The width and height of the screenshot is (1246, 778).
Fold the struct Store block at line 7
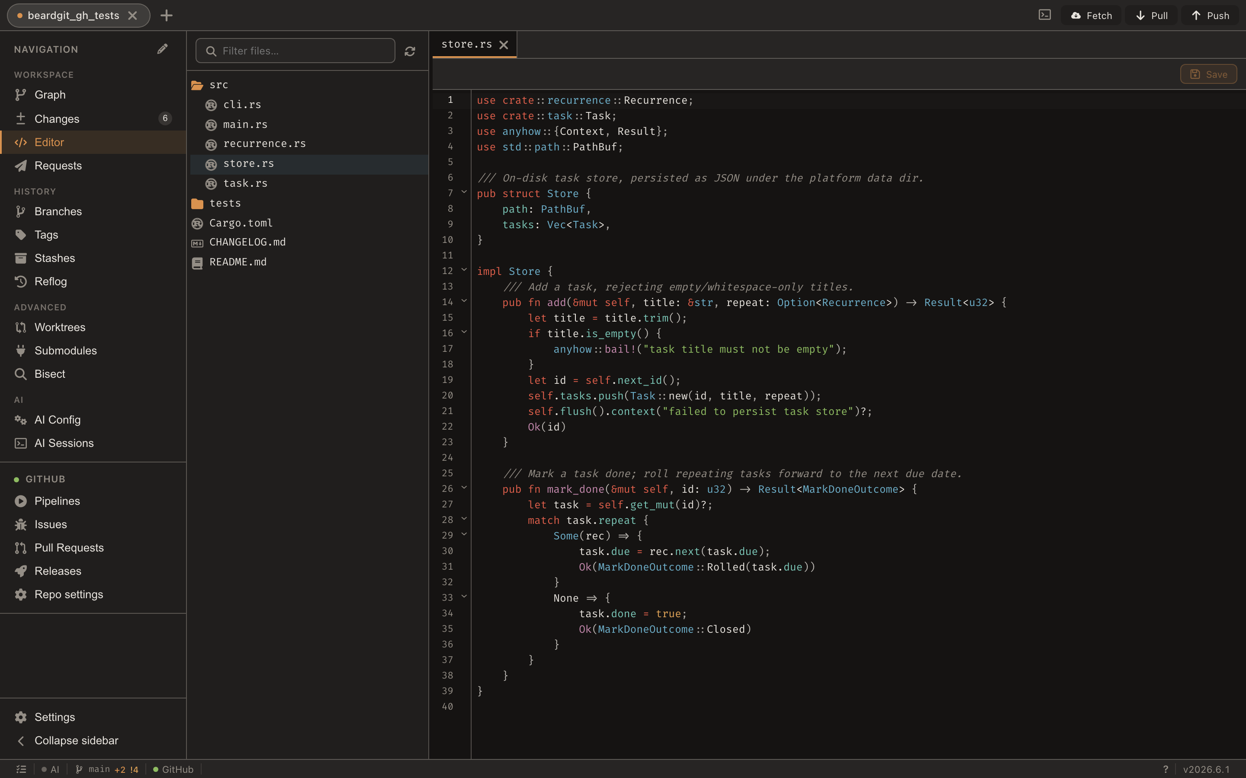pyautogui.click(x=464, y=192)
